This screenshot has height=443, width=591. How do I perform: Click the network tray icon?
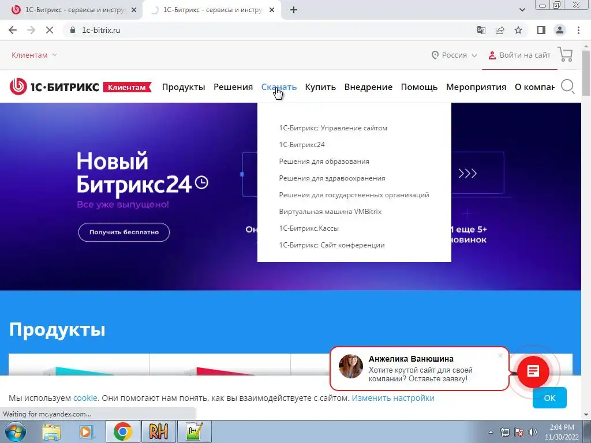click(504, 431)
